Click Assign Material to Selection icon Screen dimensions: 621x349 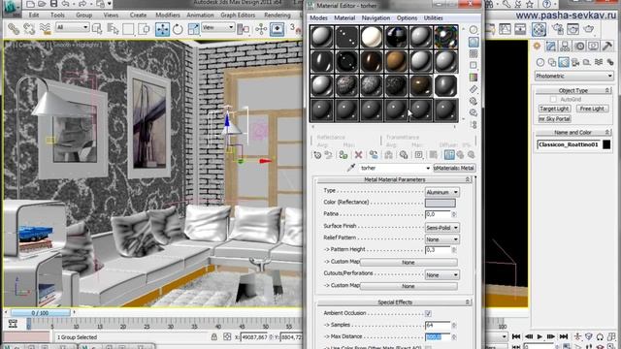pos(343,155)
